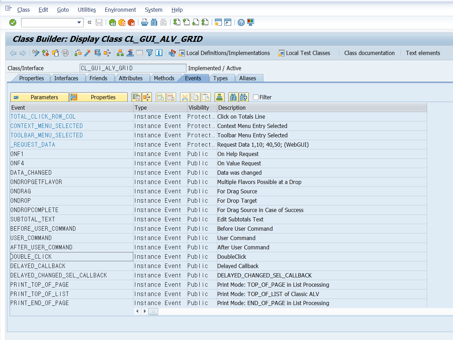Viewport: 453px width, 340px height.
Task: Click the red Cancel icon
Action: pyautogui.click(x=131, y=22)
